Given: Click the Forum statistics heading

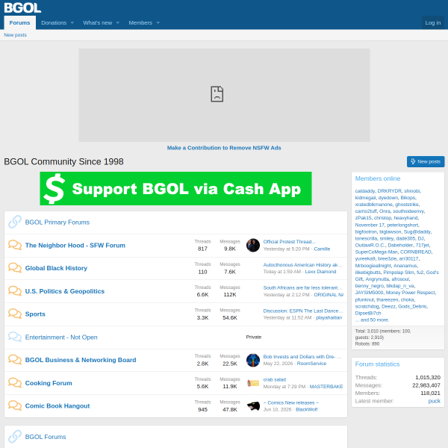Looking at the screenshot, I should [x=377, y=364].
